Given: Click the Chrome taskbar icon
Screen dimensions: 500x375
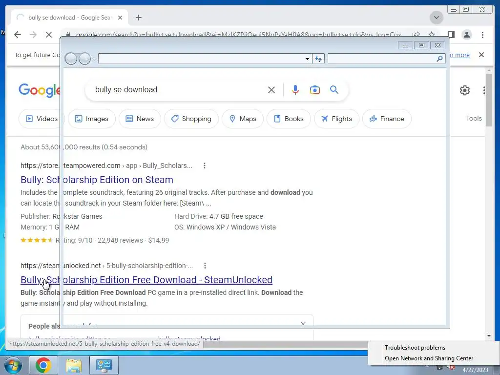Looking at the screenshot, I should click(x=43, y=365).
